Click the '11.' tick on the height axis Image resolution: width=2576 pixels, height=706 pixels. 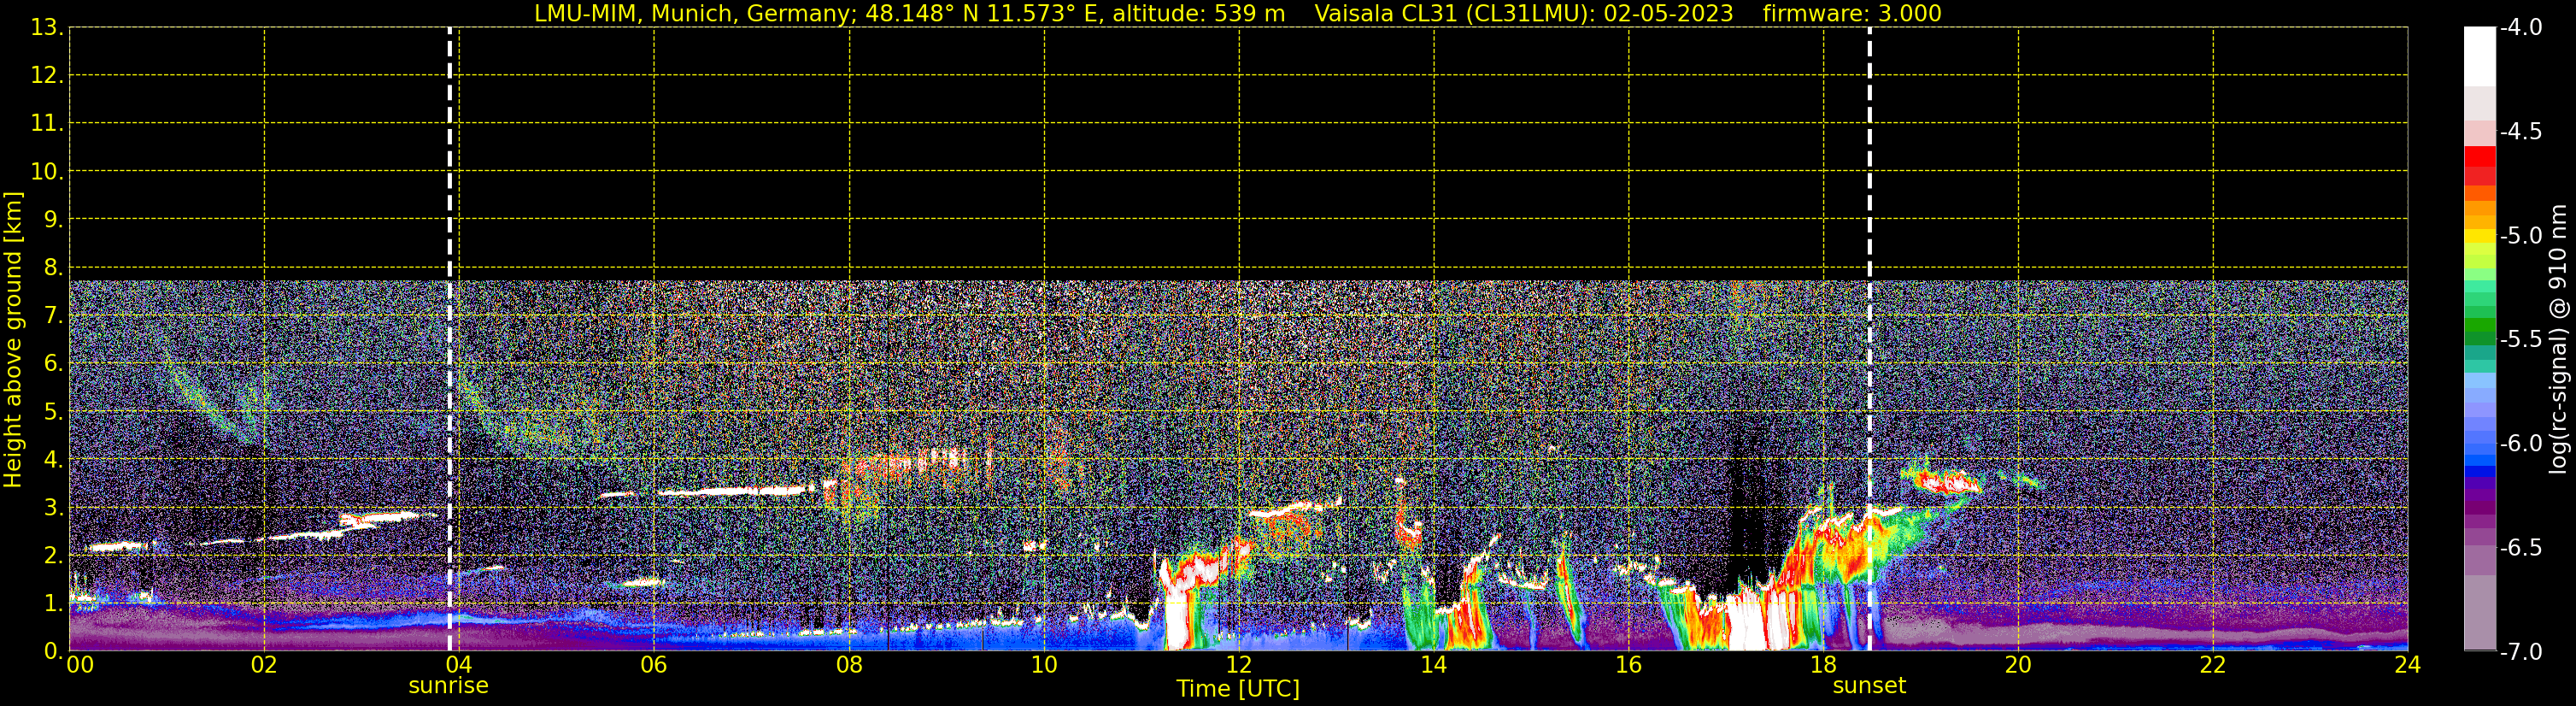click(x=46, y=124)
